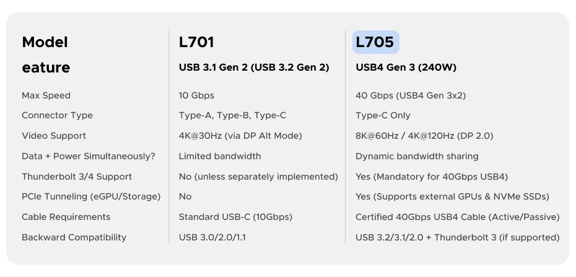The image size is (576, 277).
Task: Click the L701 column heading
Action: [x=196, y=42]
